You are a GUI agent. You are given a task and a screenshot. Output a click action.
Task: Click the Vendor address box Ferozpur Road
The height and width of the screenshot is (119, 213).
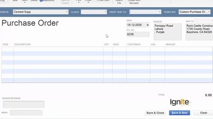168,32
